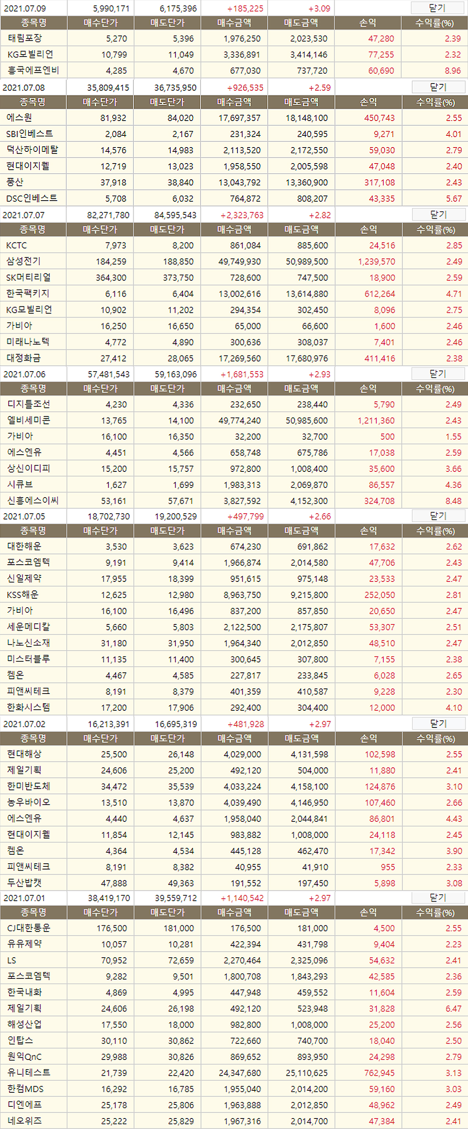Viewport: 468px width, 1129px height.
Task: Select the date 2021.07.08
Action: (x=24, y=88)
